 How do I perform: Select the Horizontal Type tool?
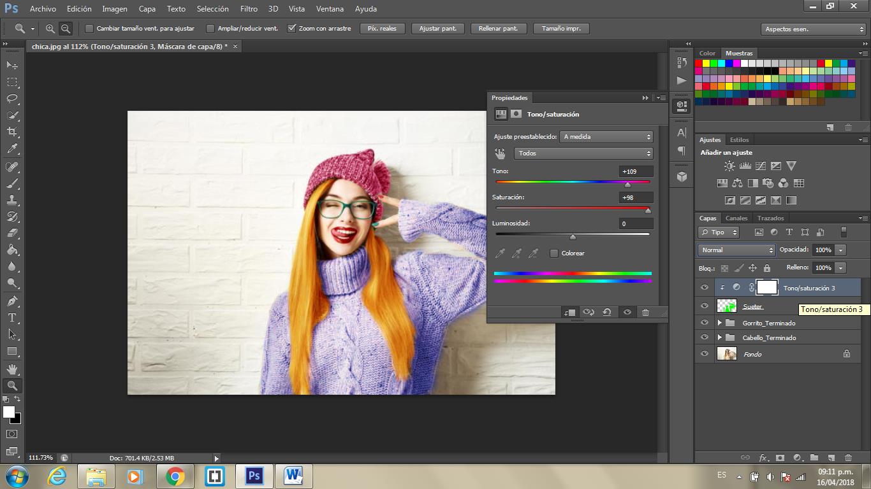coord(12,318)
